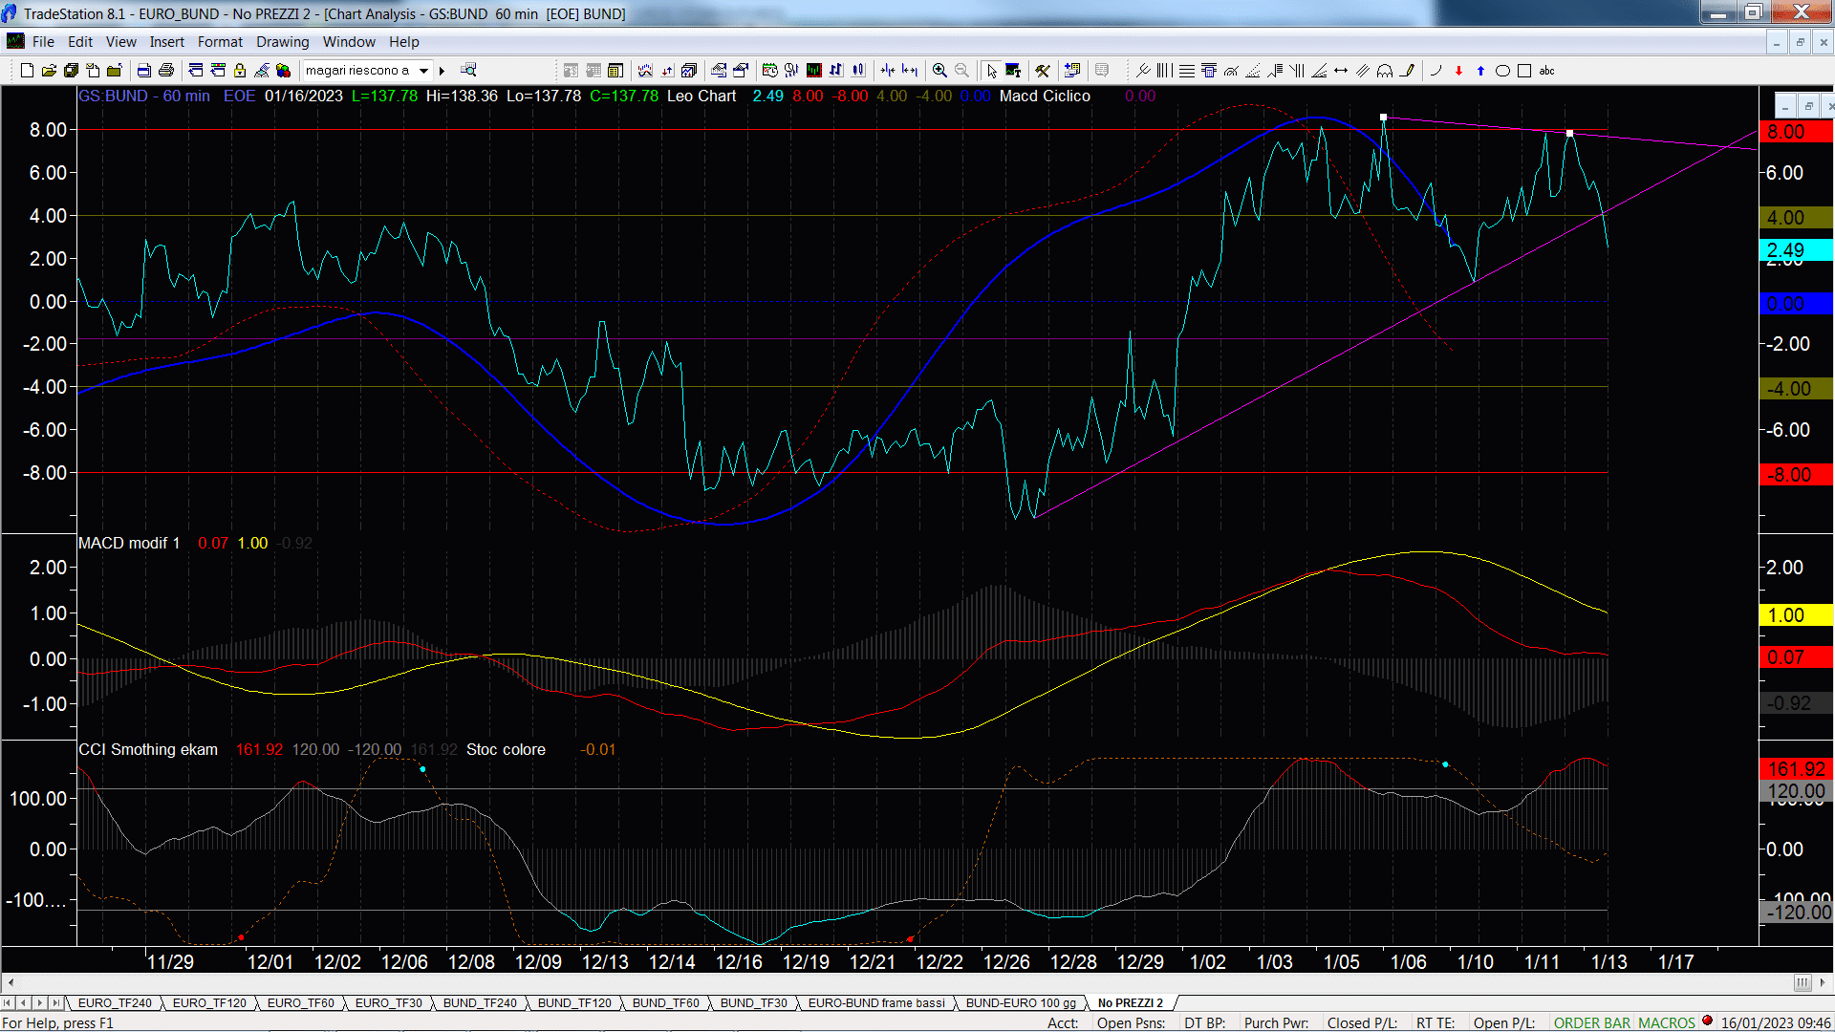Switch to the EURO-BUND frame bassi tab

[876, 1002]
